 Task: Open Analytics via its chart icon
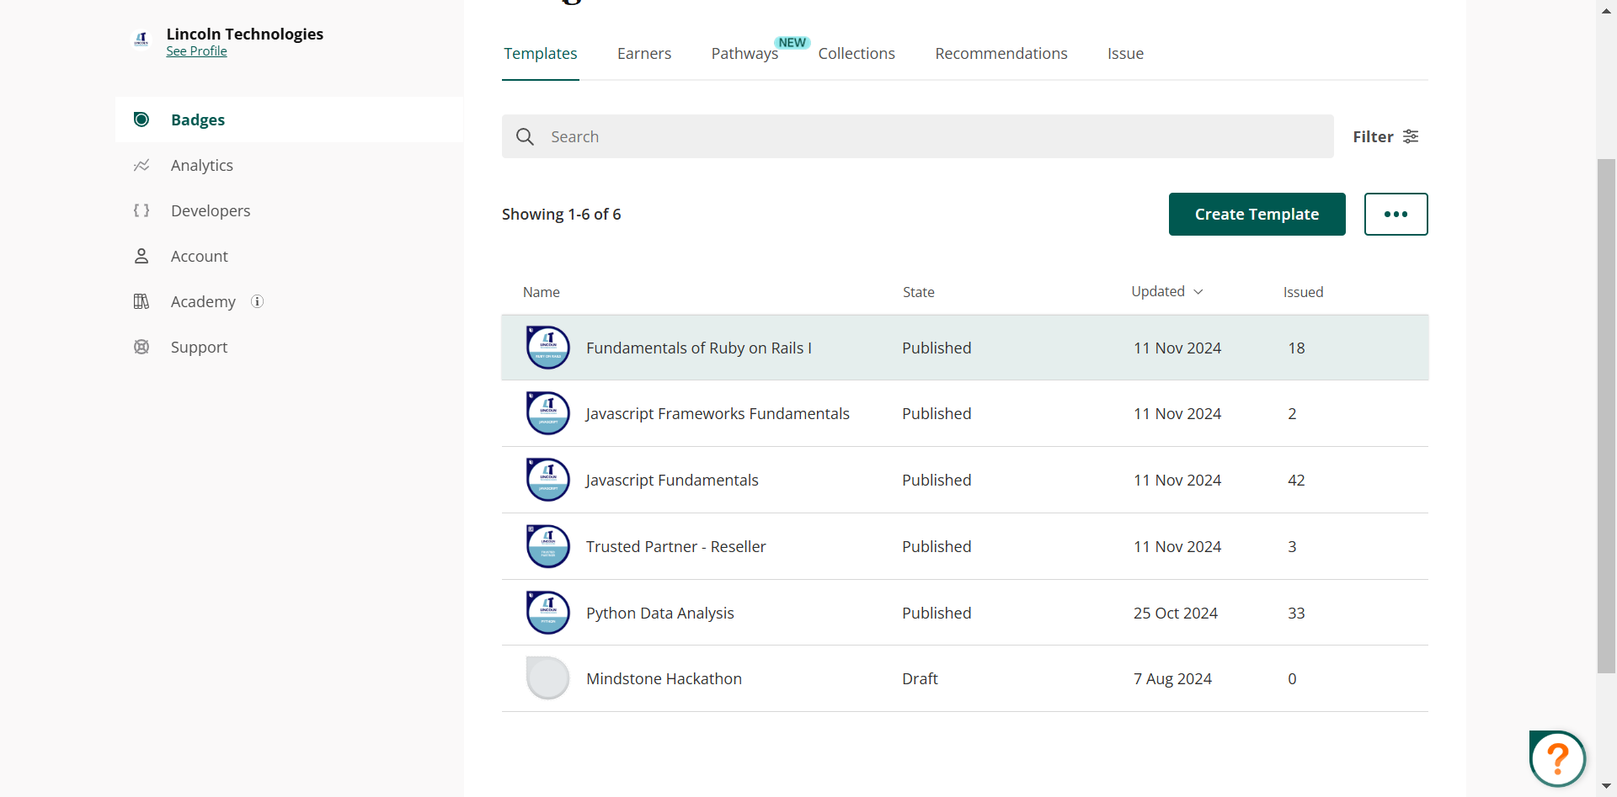[141, 166]
